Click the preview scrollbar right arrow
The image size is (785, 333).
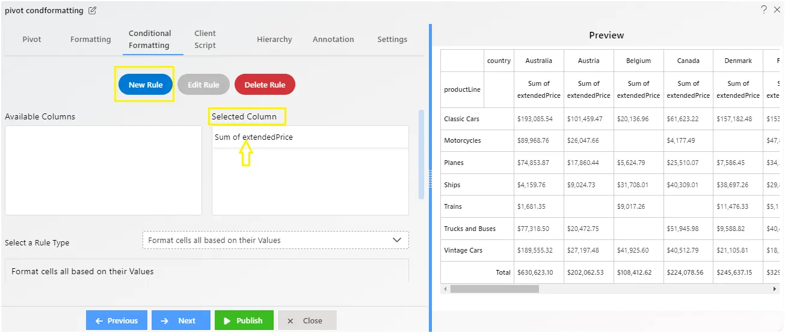(775, 289)
